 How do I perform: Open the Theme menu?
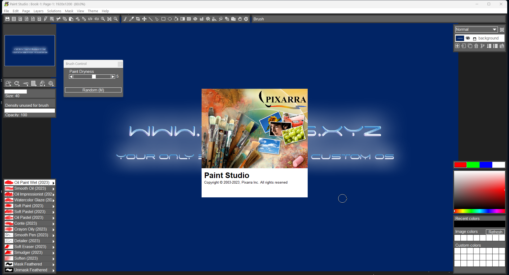coord(93,11)
